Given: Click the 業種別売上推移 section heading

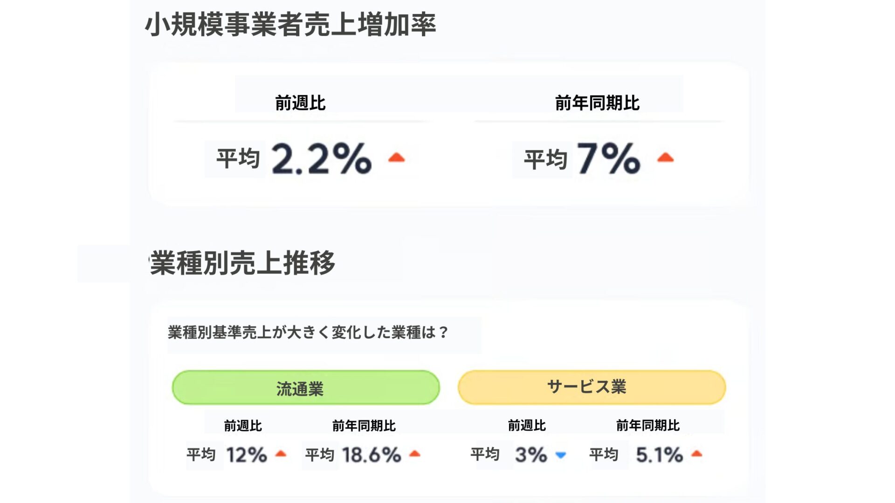Looking at the screenshot, I should (242, 263).
